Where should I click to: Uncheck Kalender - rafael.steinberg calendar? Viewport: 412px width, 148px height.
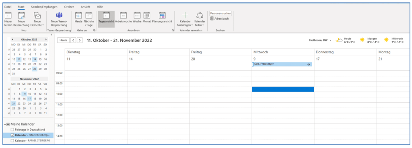(x=12, y=135)
